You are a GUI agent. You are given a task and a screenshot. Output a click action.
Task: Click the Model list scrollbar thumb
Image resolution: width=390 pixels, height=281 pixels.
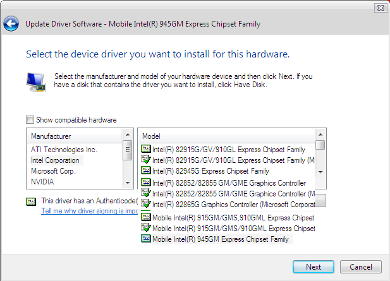(320, 145)
